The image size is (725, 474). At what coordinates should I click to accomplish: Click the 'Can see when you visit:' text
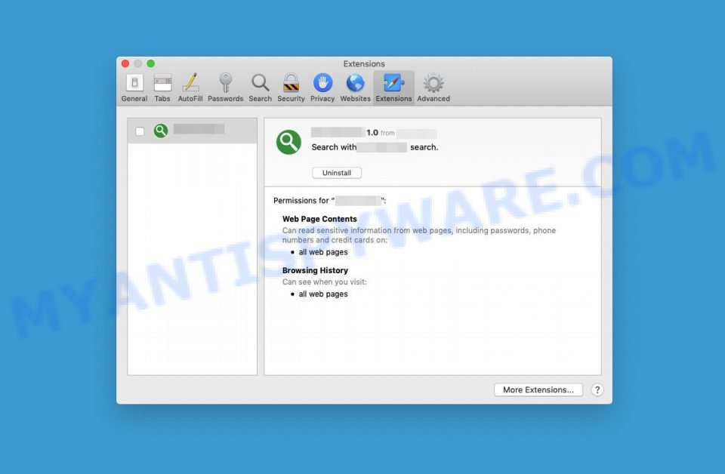(324, 282)
